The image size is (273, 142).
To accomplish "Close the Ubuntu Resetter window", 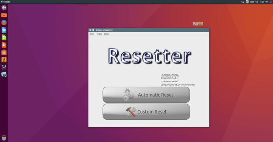I will [x=90, y=30].
